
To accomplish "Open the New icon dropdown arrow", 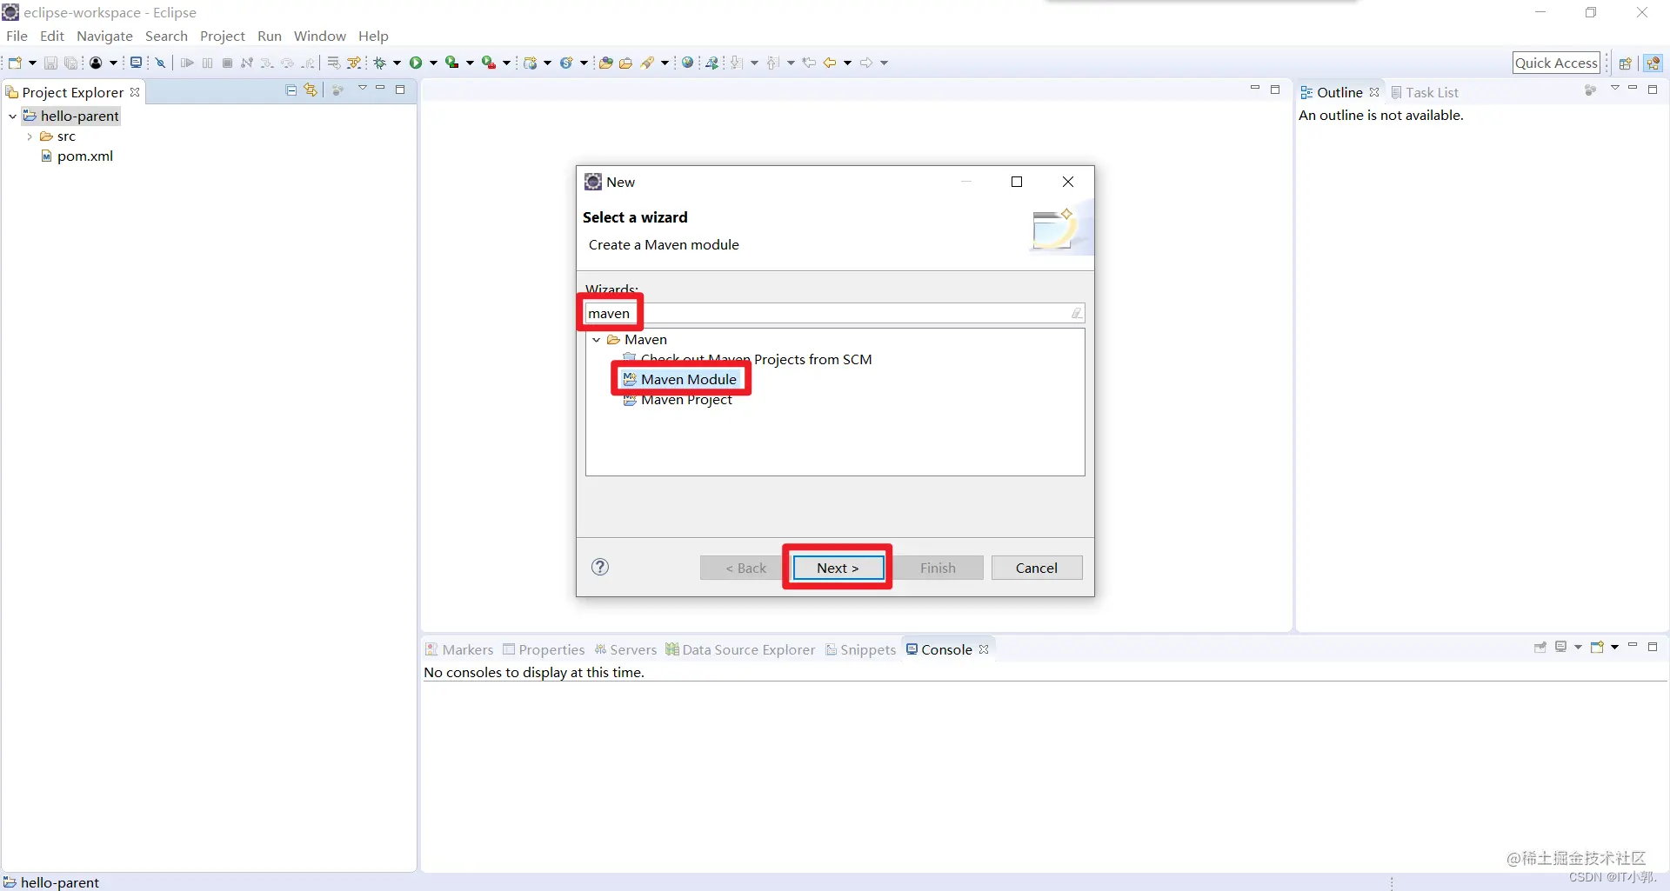I will [33, 63].
